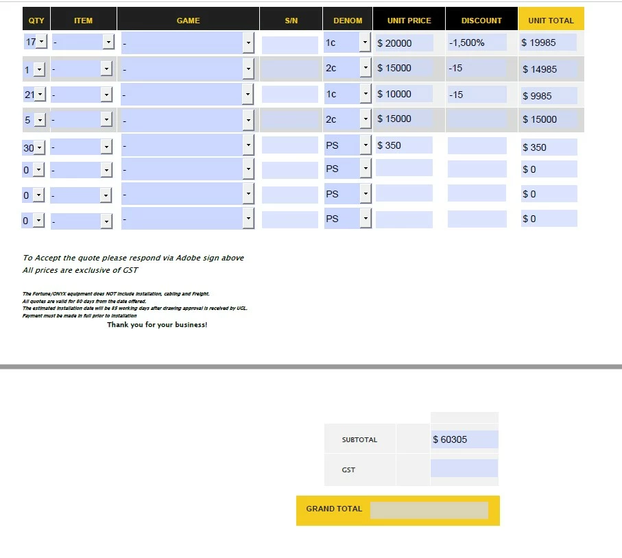Open the 1c DENOM dropdown in the $10000 row
This screenshot has width=622, height=558.
pyautogui.click(x=366, y=94)
